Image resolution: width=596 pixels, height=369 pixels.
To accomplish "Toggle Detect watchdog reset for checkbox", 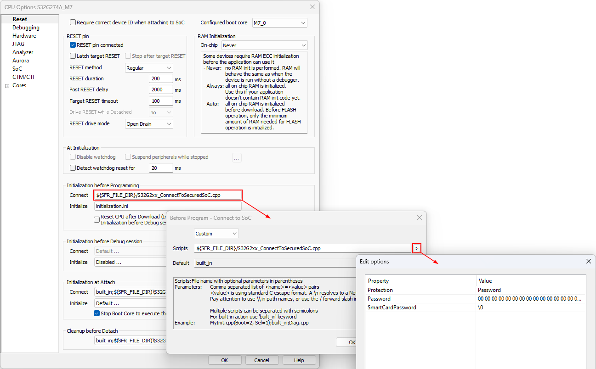I will (73, 168).
